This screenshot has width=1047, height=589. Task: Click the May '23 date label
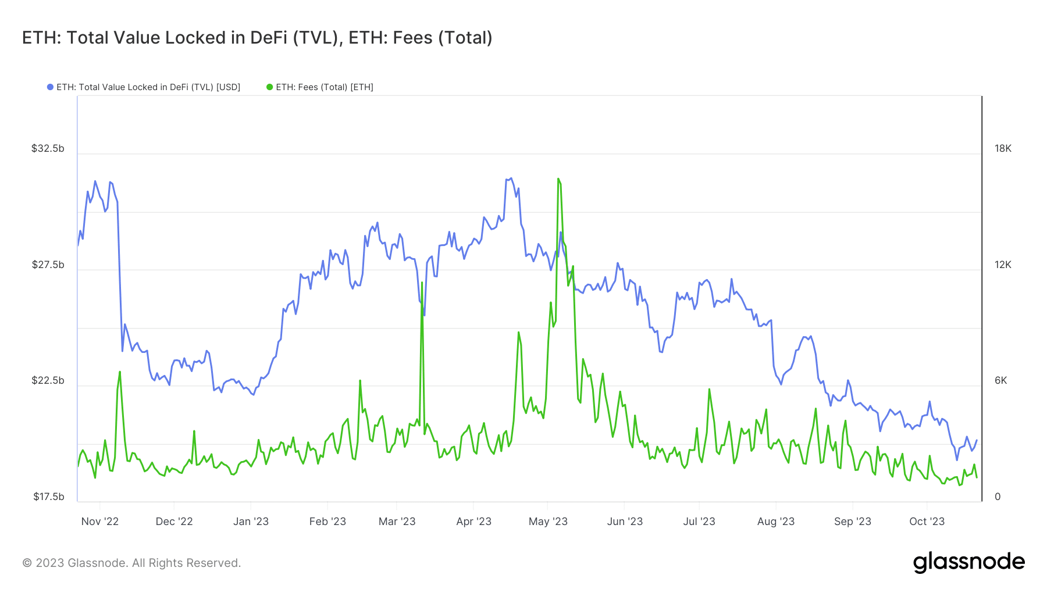coord(548,522)
